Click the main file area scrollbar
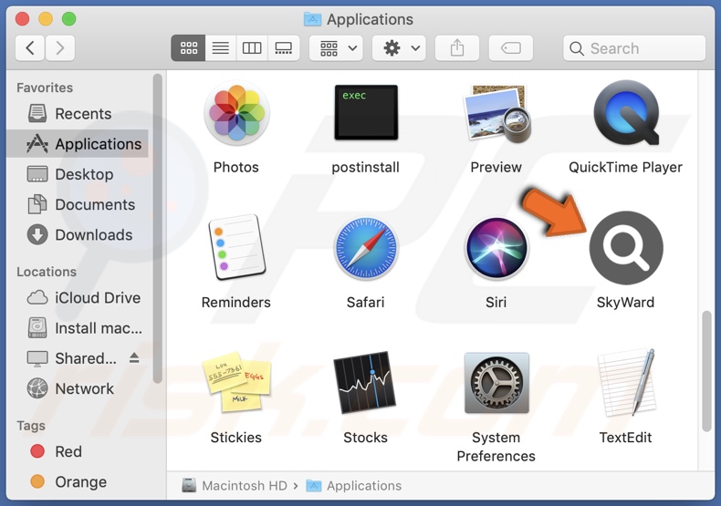721x506 pixels. [706, 371]
